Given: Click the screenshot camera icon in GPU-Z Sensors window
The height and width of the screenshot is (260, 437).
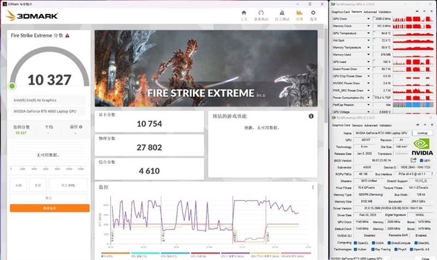Looking at the screenshot, I should click(x=417, y=11).
